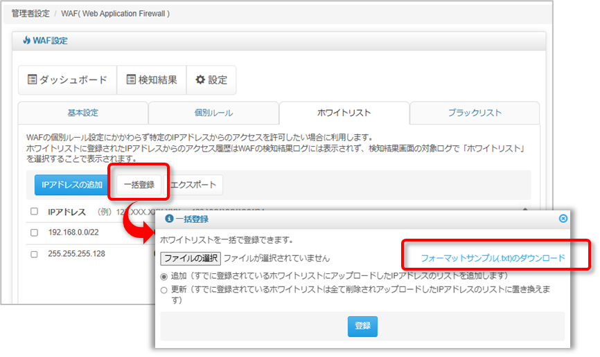This screenshot has width=600, height=357.
Task: Switch to the 個別ルール tab
Action: pyautogui.click(x=213, y=113)
